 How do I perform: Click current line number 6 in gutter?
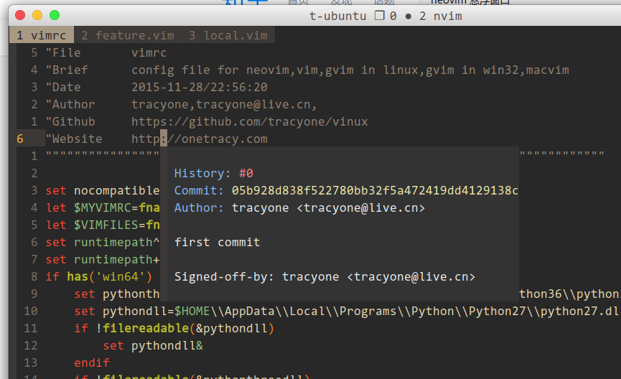coord(20,139)
